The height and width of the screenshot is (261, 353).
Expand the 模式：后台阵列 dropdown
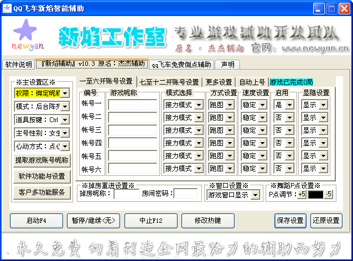65,106
